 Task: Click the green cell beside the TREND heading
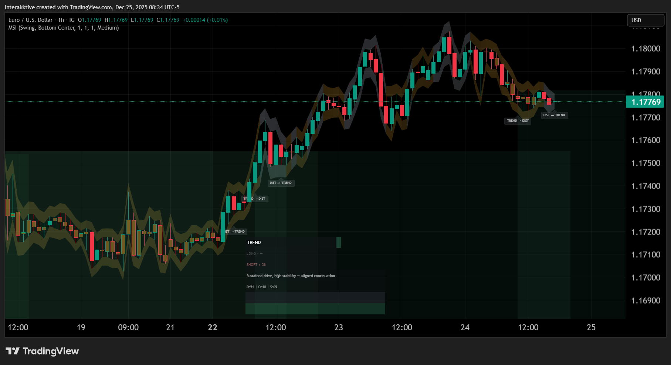(x=339, y=242)
